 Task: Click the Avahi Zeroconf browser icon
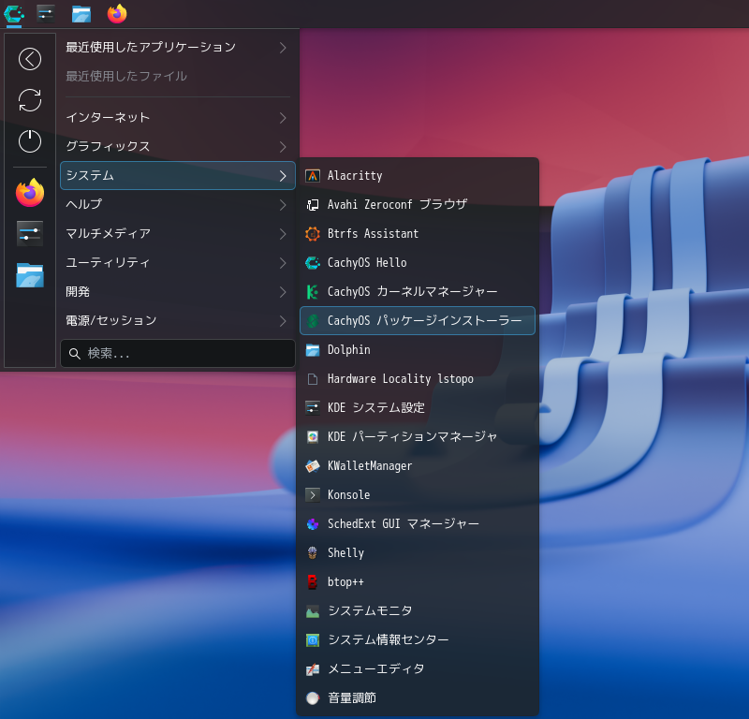click(313, 205)
